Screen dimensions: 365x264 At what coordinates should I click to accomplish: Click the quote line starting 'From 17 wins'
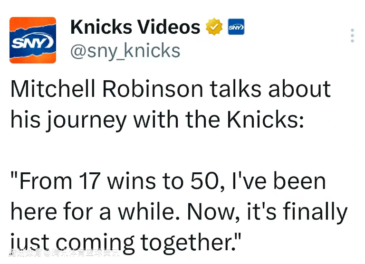click(168, 181)
